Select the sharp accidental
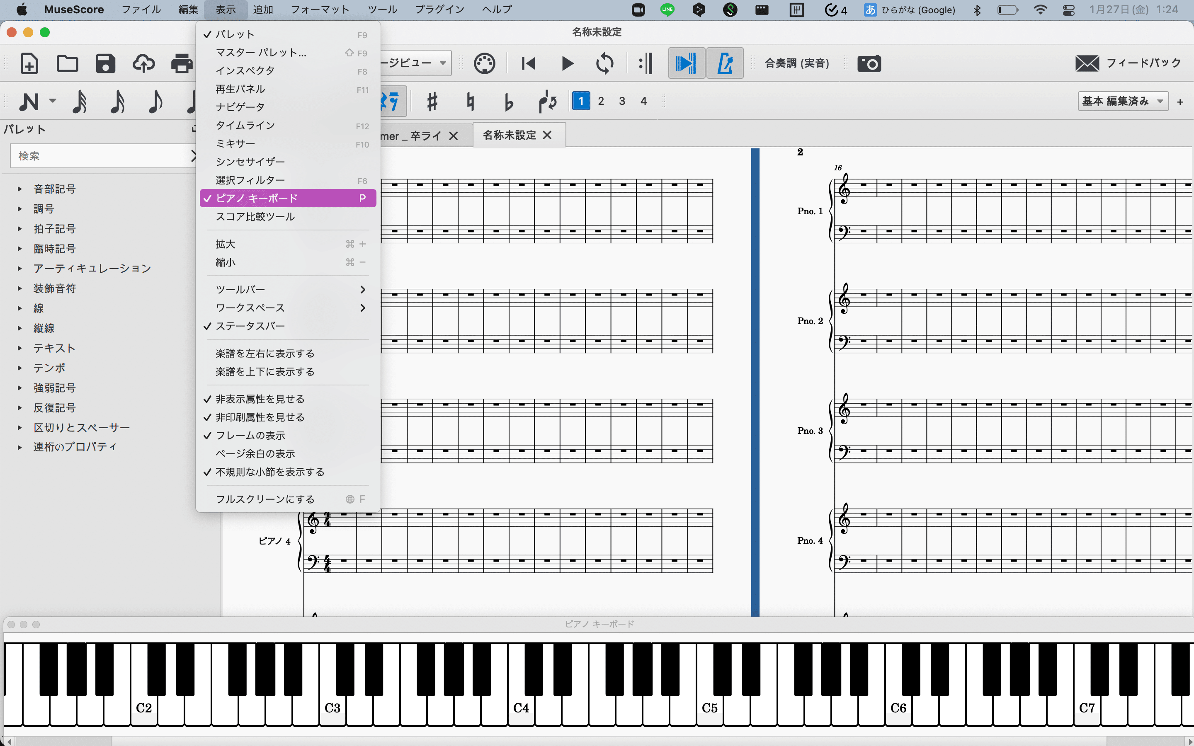1194x746 pixels. click(433, 101)
